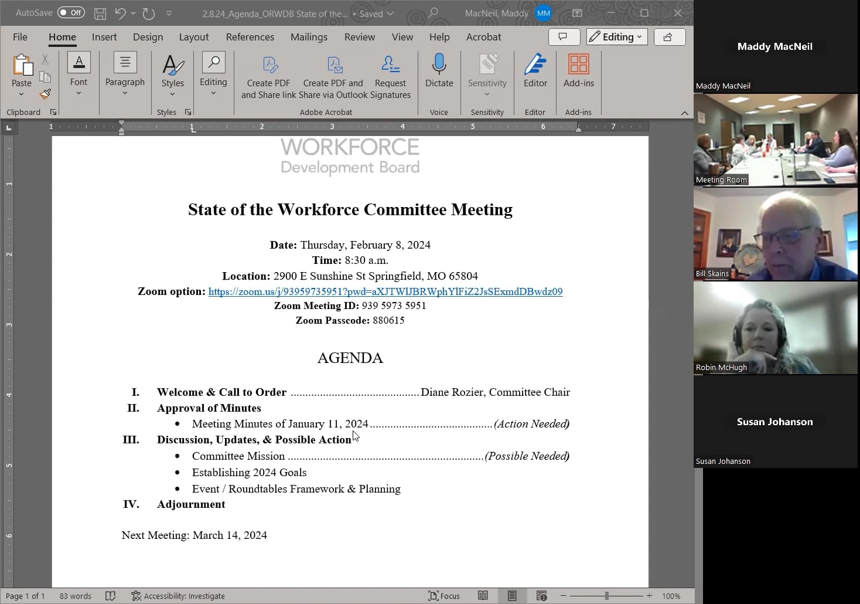Open the Editor pane
Screen dimensions: 860x604
coord(534,73)
